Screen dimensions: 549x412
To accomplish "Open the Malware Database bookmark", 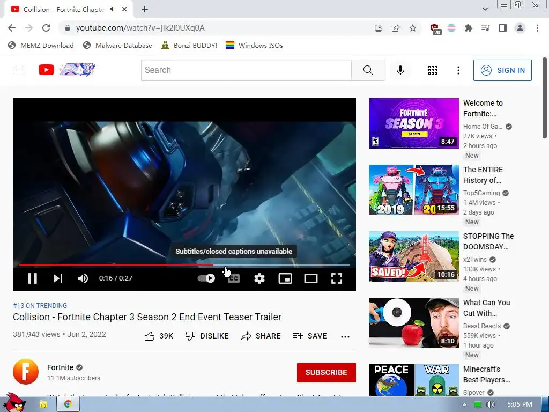I will point(117,46).
